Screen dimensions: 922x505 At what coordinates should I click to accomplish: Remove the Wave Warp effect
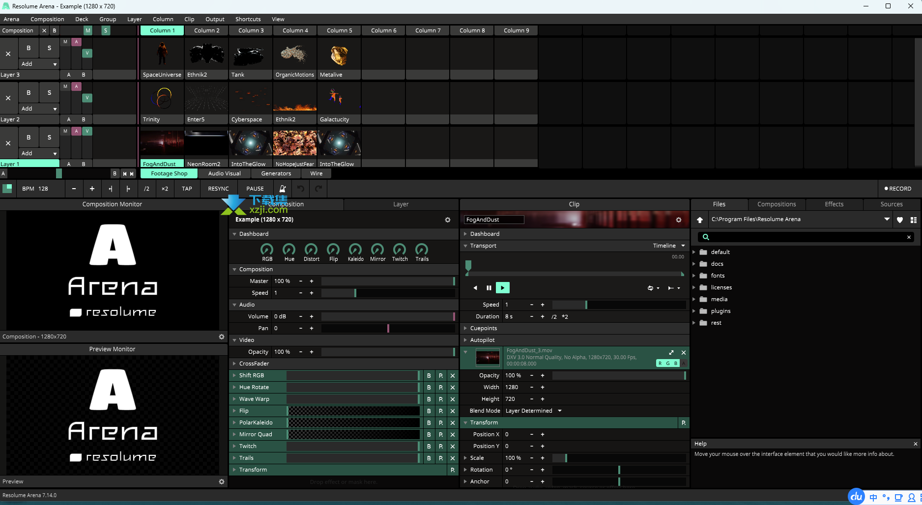click(x=453, y=399)
